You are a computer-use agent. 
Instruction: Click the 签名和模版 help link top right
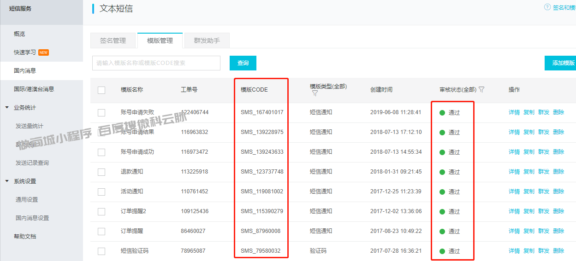click(x=564, y=7)
